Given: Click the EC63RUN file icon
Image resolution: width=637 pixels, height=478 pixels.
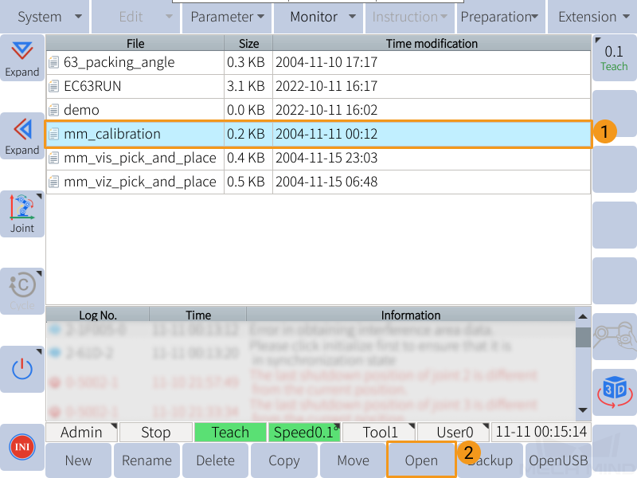Looking at the screenshot, I should coord(53,86).
